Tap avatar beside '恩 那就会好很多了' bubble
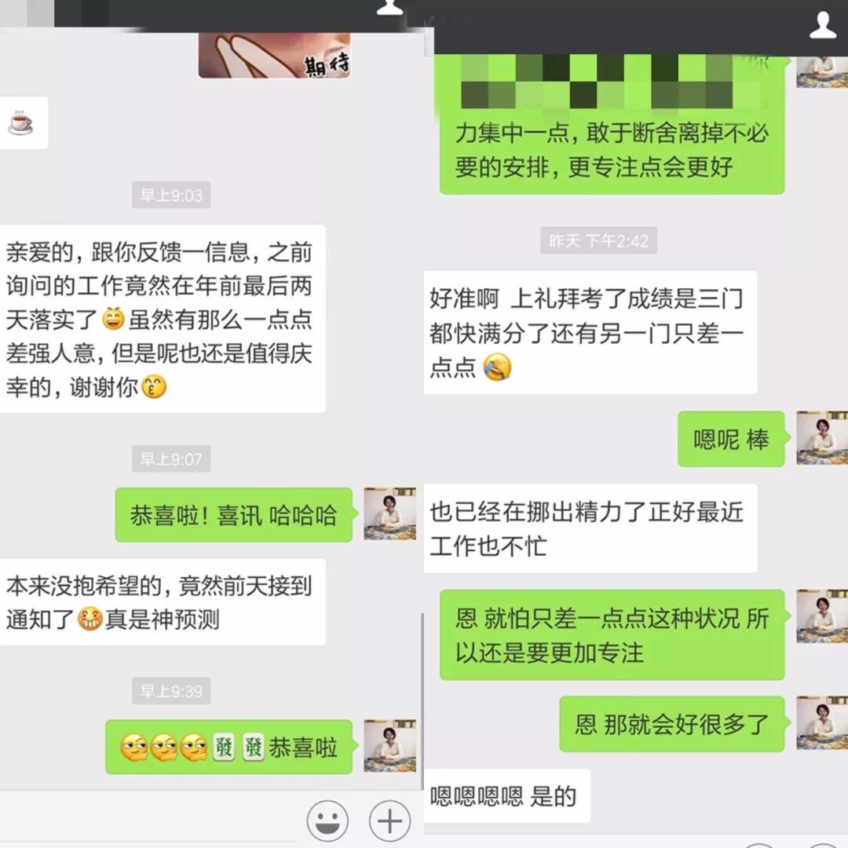Screen dimensions: 848x848 pyautogui.click(x=822, y=723)
